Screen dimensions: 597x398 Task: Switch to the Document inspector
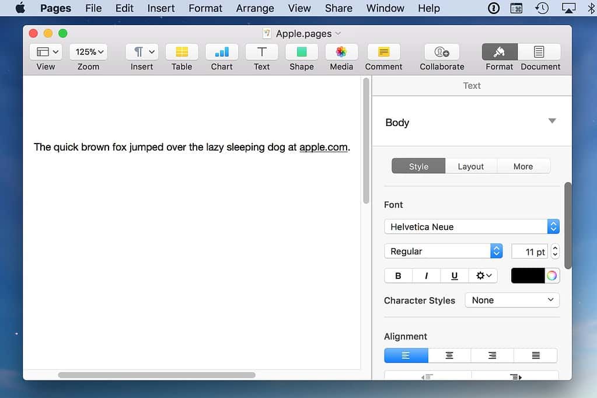click(x=539, y=57)
